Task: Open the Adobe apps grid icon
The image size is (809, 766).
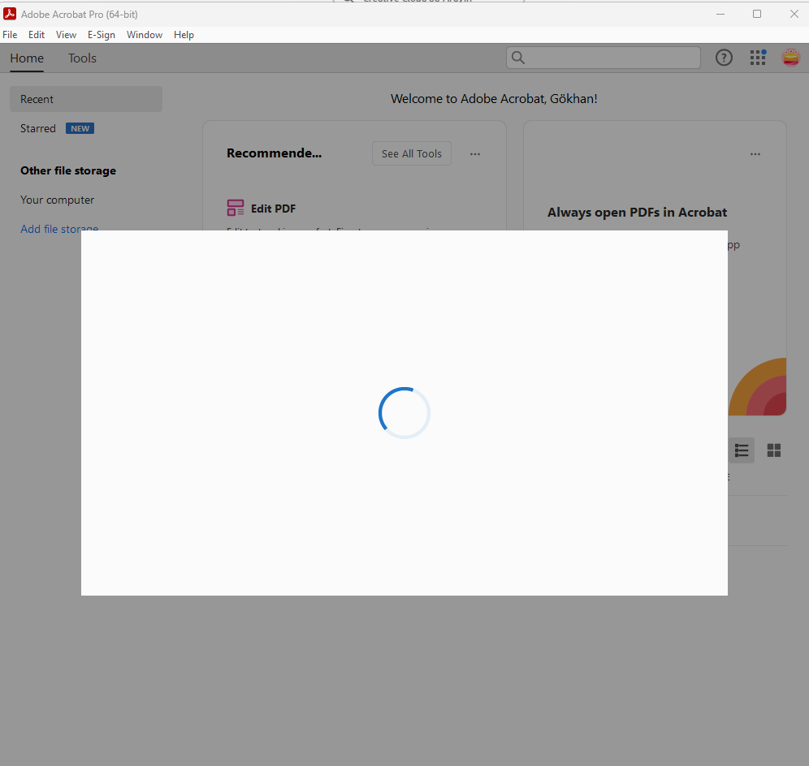Action: (758, 58)
